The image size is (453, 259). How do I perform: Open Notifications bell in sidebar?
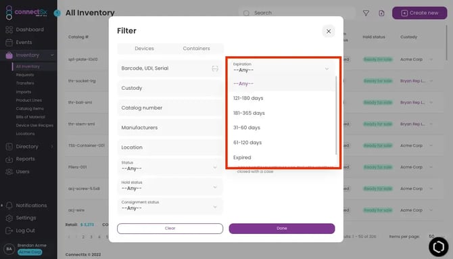tap(9, 206)
